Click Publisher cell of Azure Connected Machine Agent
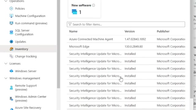This screenshot has height=110, width=196. coord(171,39)
